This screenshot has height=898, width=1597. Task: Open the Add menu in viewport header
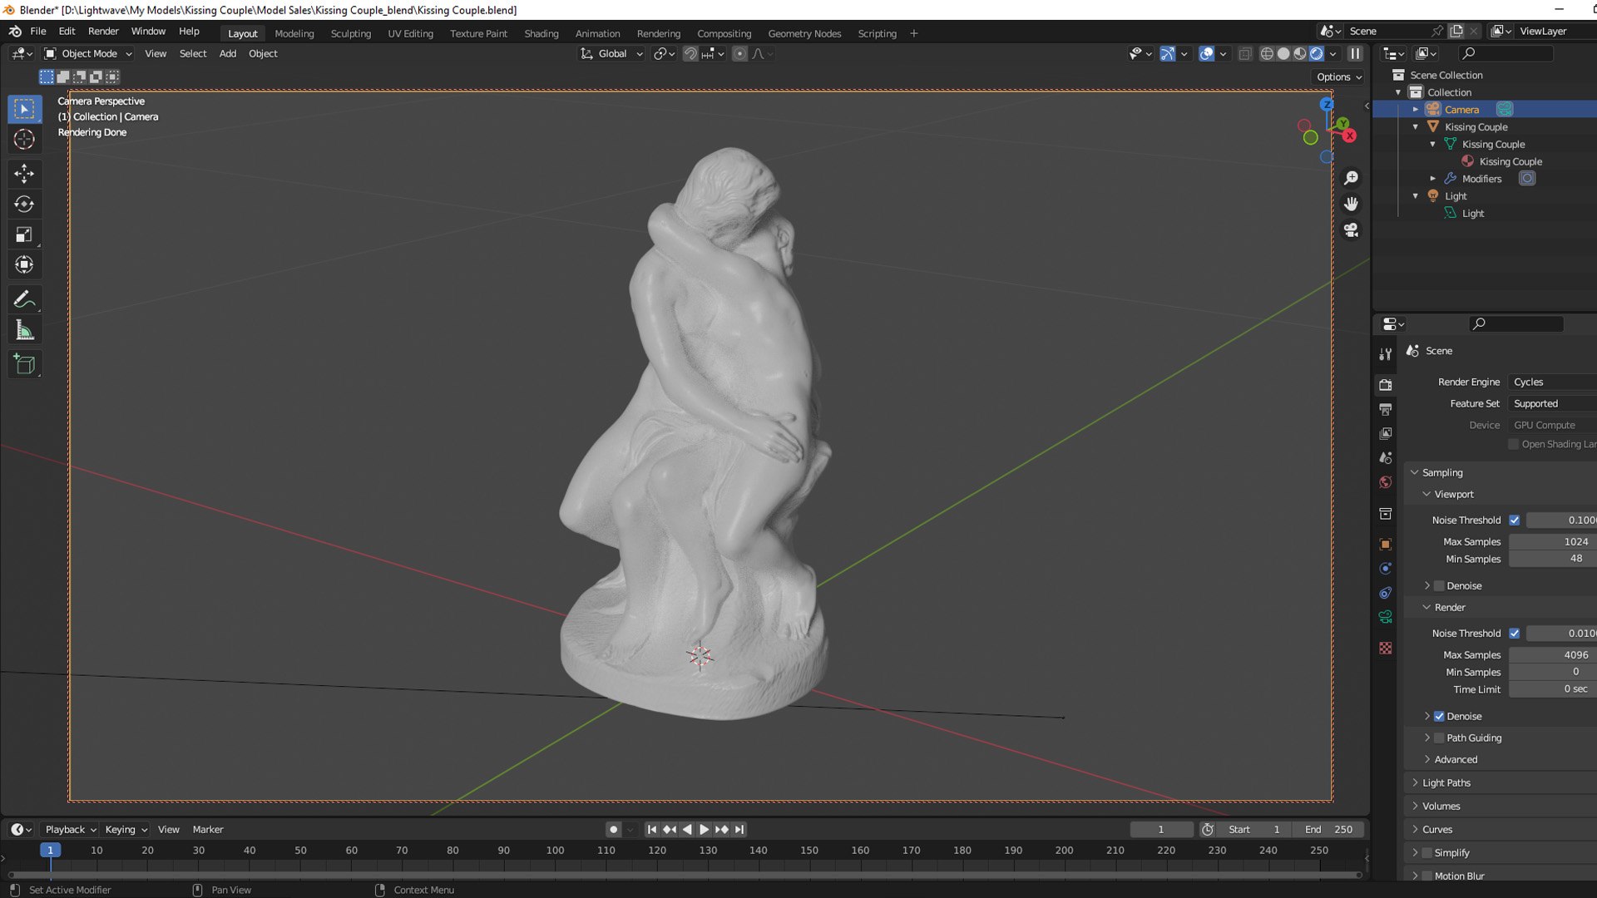coord(227,53)
